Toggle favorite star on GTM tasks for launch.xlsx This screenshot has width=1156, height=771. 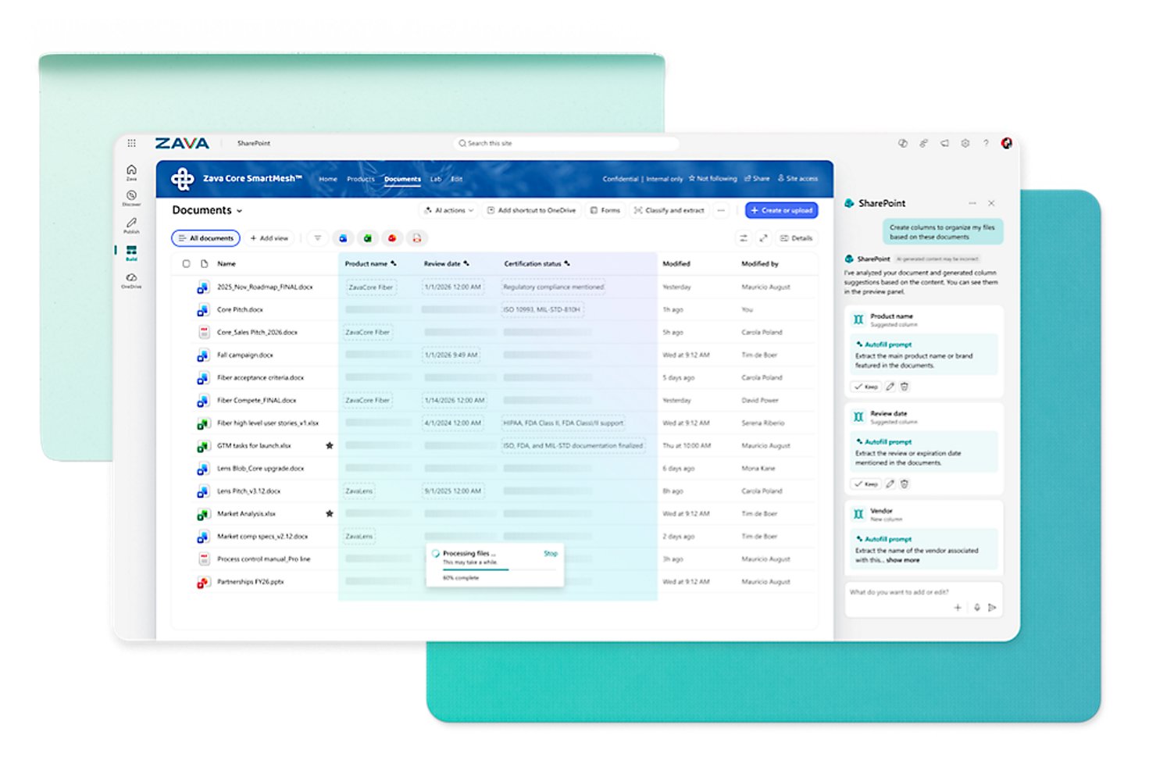[x=330, y=445]
